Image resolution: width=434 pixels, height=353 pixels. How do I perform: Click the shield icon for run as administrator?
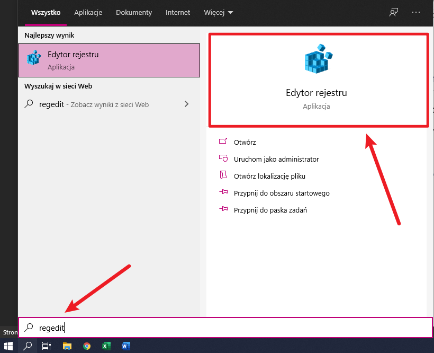pos(223,158)
